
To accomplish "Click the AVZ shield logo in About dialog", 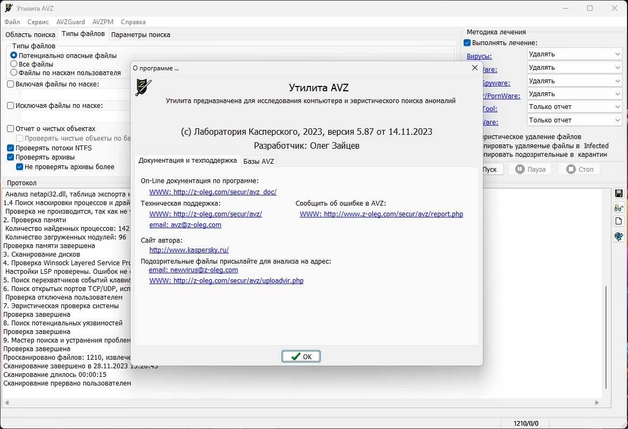I will click(x=143, y=87).
